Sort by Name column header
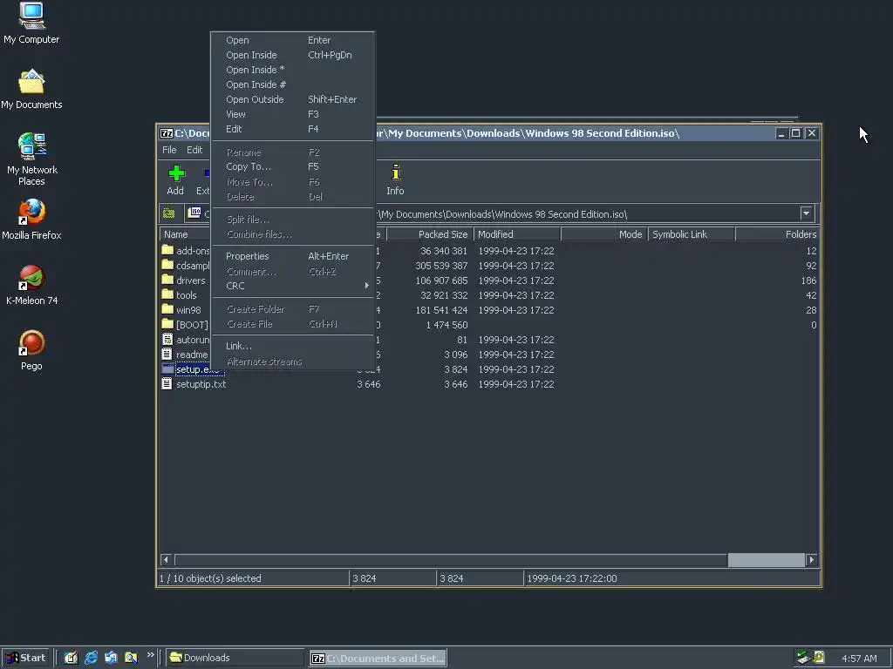 [x=186, y=234]
